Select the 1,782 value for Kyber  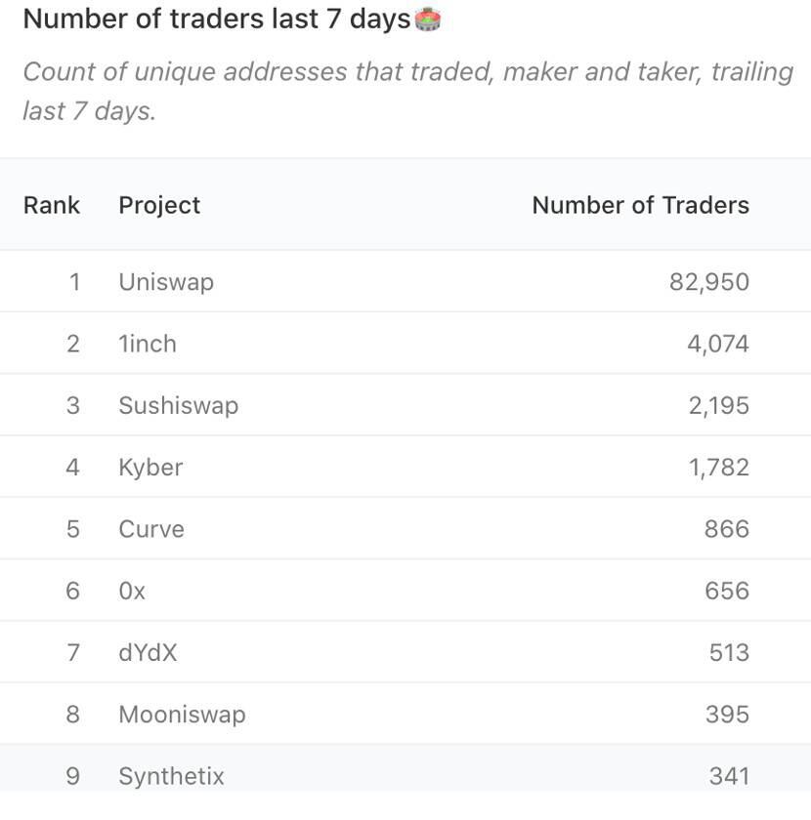click(718, 467)
